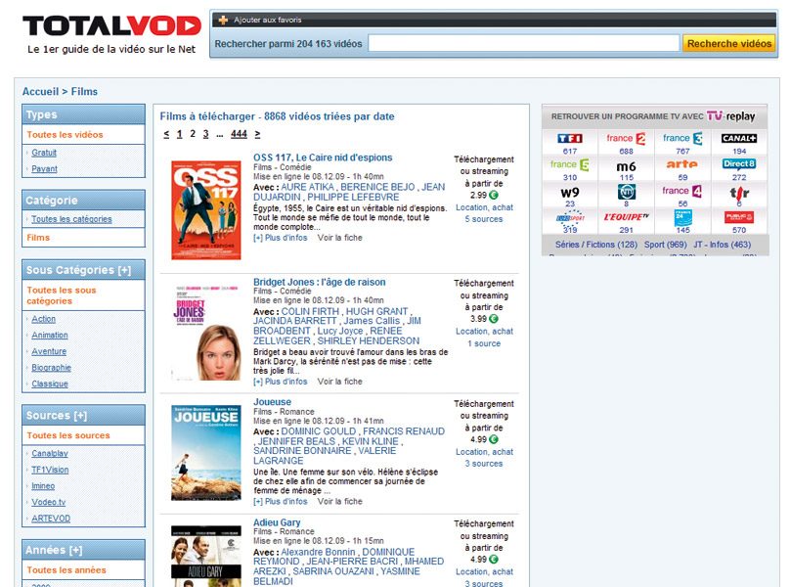Open Accueil in the breadcrumb
Image resolution: width=791 pixels, height=587 pixels.
pyautogui.click(x=40, y=91)
